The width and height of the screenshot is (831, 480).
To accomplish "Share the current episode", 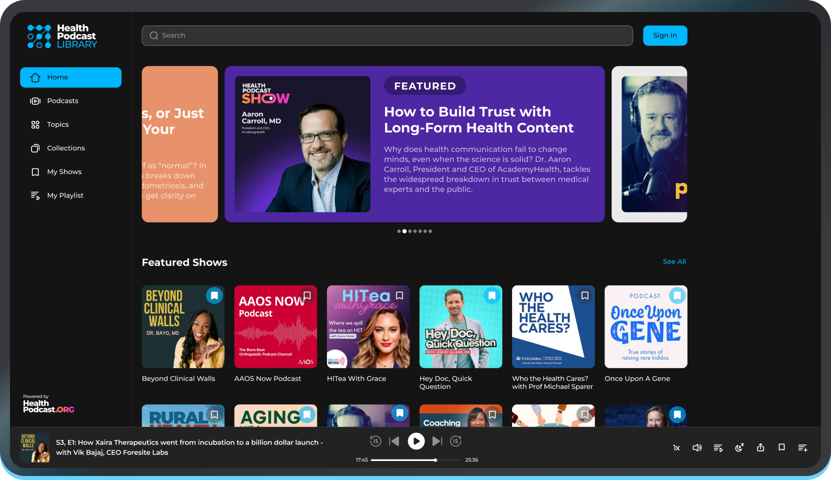I will (x=760, y=447).
